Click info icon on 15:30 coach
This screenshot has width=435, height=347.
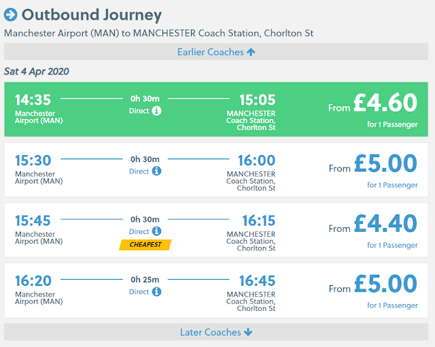pyautogui.click(x=157, y=171)
